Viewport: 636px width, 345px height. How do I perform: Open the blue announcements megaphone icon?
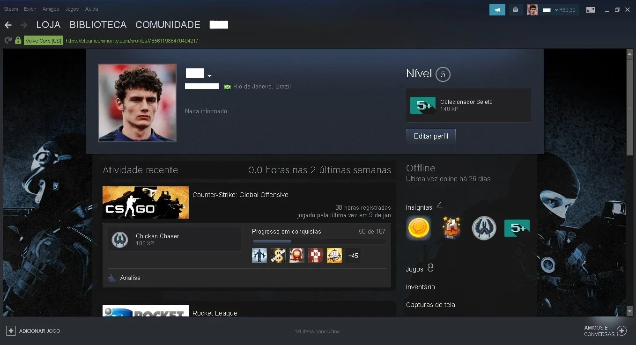point(497,10)
